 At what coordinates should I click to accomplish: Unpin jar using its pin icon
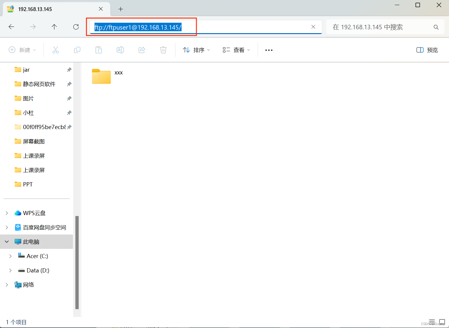coord(69,70)
